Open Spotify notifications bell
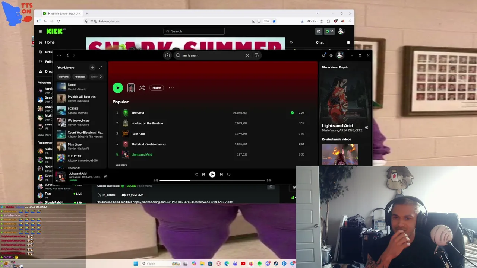The height and width of the screenshot is (268, 477). pos(323,55)
